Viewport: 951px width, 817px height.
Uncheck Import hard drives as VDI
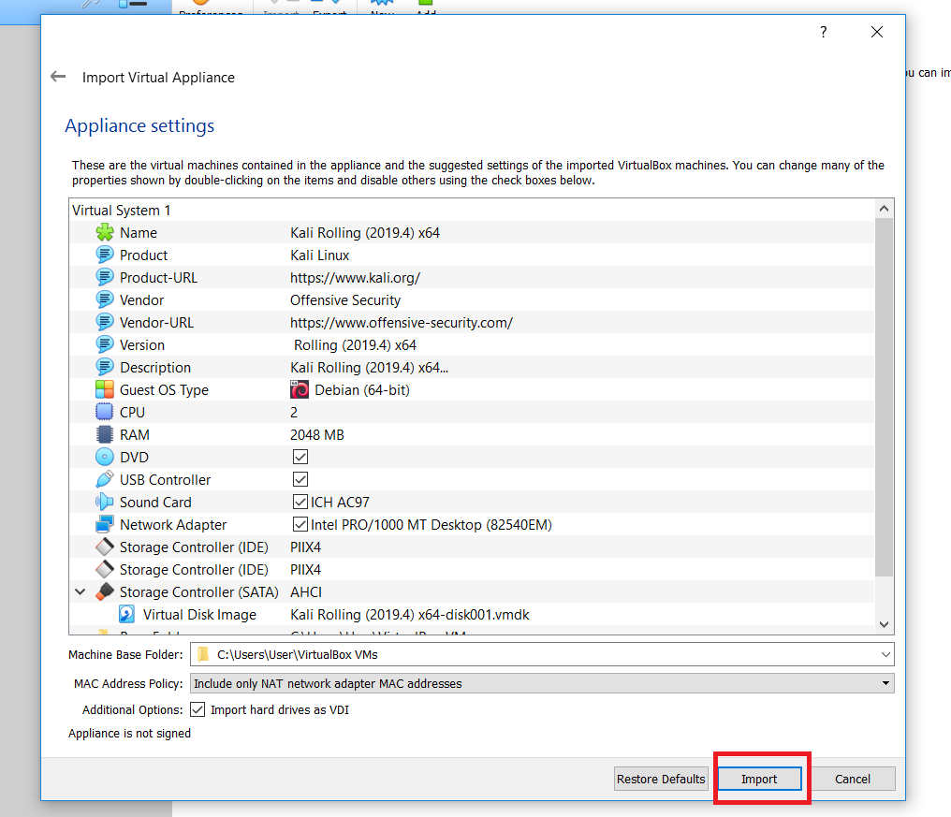[198, 710]
